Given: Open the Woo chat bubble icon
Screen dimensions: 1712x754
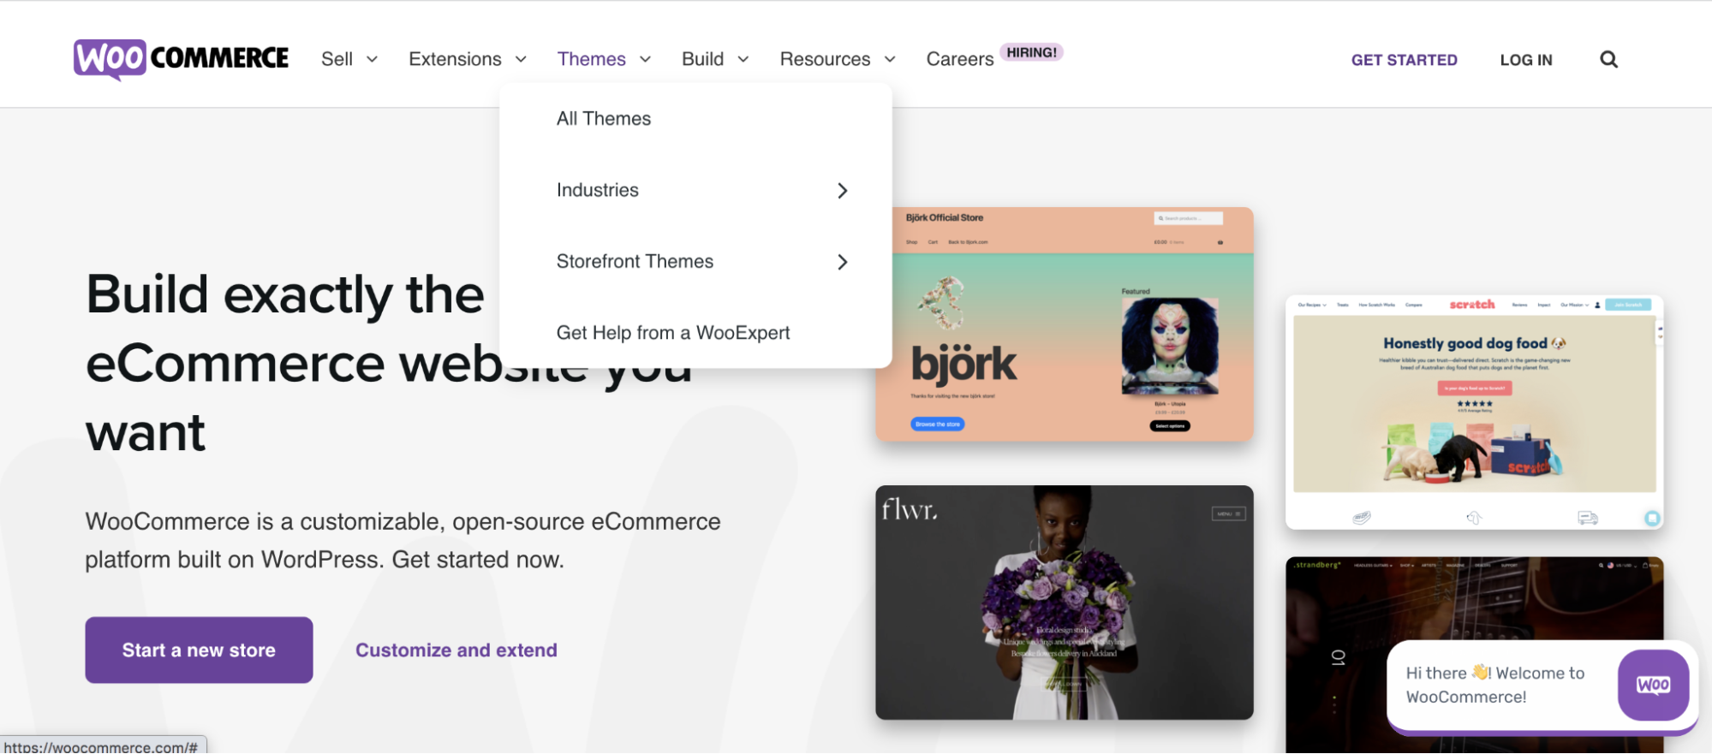Looking at the screenshot, I should coord(1653,685).
